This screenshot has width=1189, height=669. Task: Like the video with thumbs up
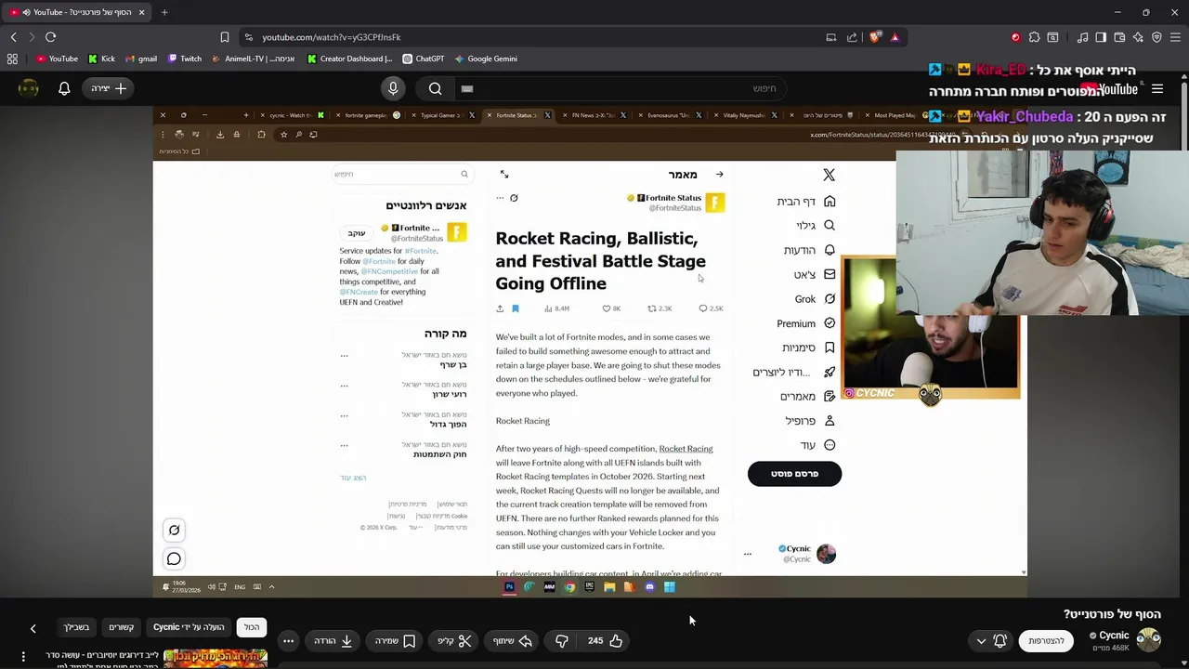605,641
